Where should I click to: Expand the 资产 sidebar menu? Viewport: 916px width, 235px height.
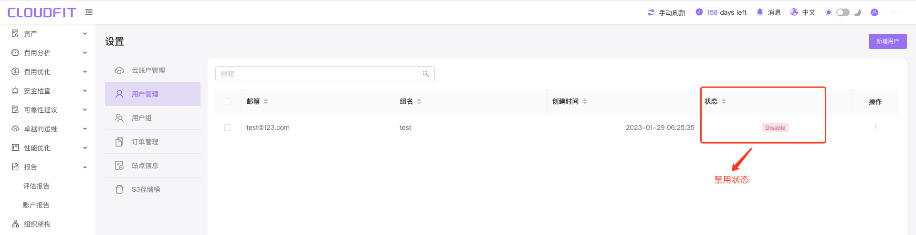(x=49, y=34)
